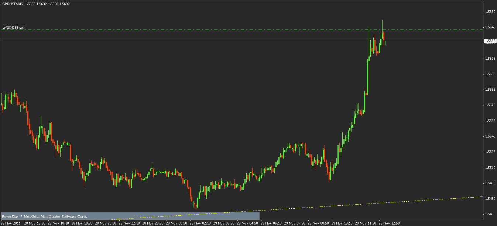497x226 pixels.
Task: Click the 29 Nov 12:50 time label
Action: coord(389,223)
